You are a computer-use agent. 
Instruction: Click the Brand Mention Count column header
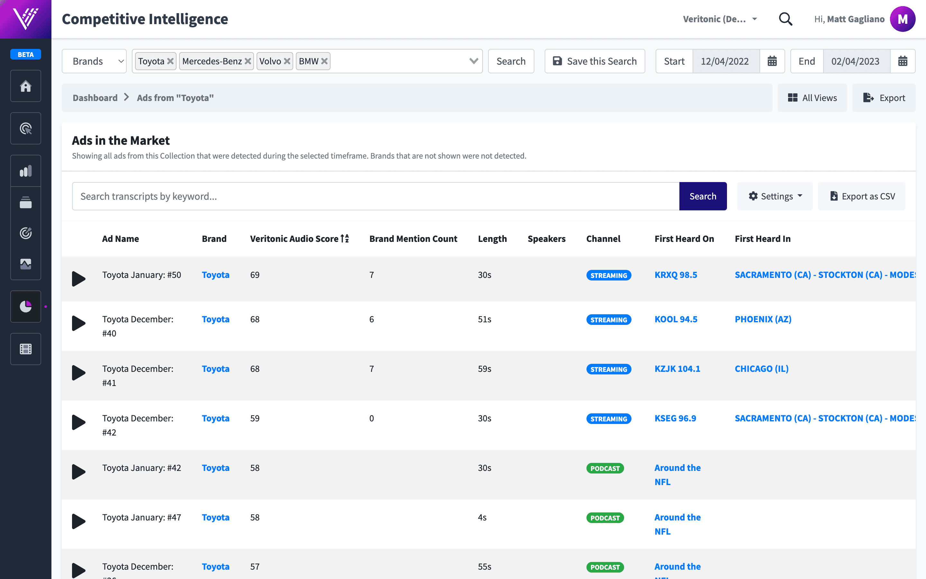point(413,239)
